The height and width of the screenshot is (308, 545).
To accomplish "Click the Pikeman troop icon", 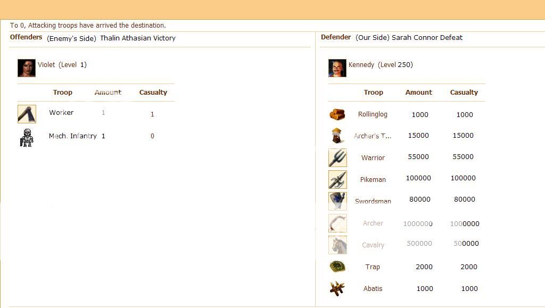I will pos(337,180).
